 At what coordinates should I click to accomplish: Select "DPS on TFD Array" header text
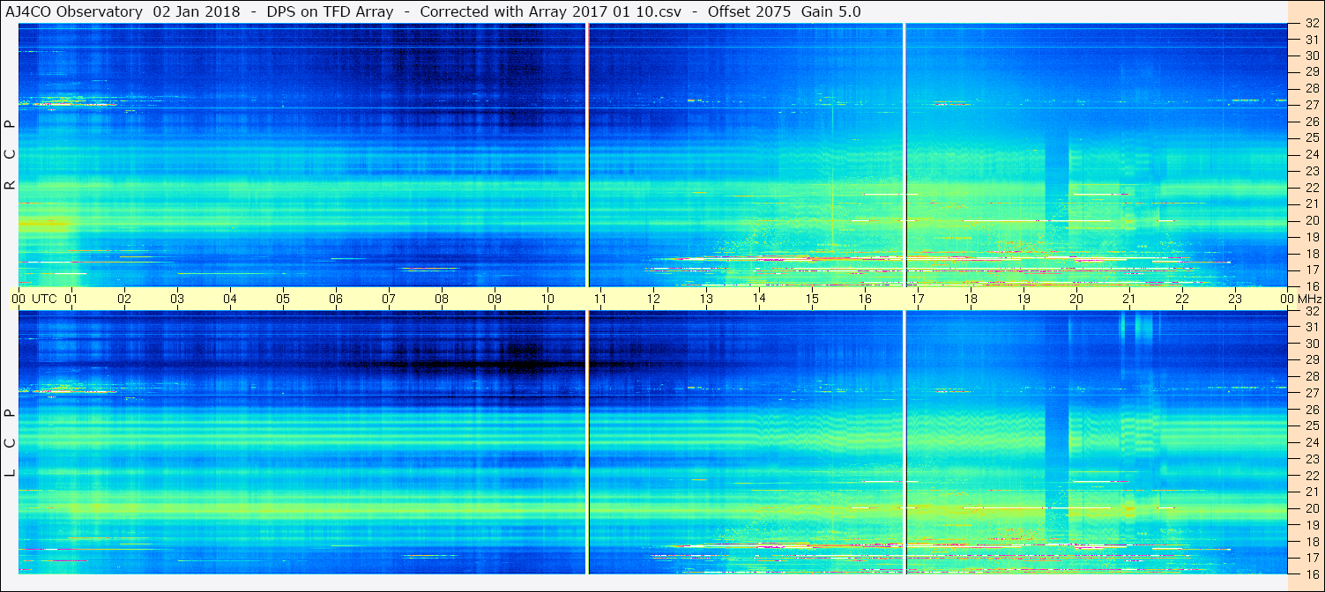pyautogui.click(x=330, y=11)
